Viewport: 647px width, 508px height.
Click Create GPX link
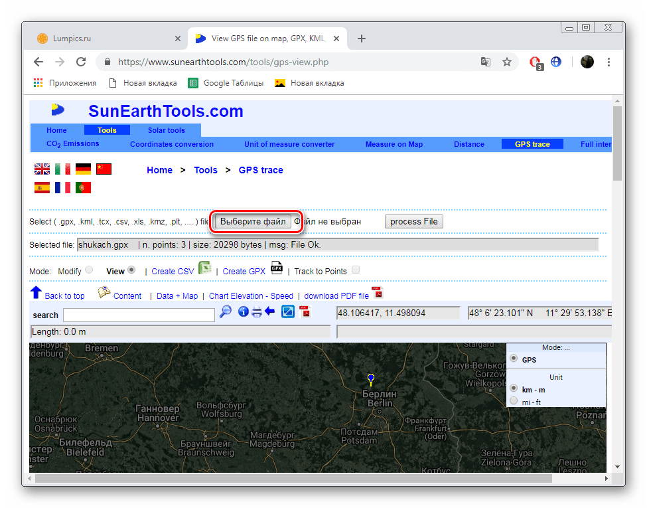[x=244, y=272]
